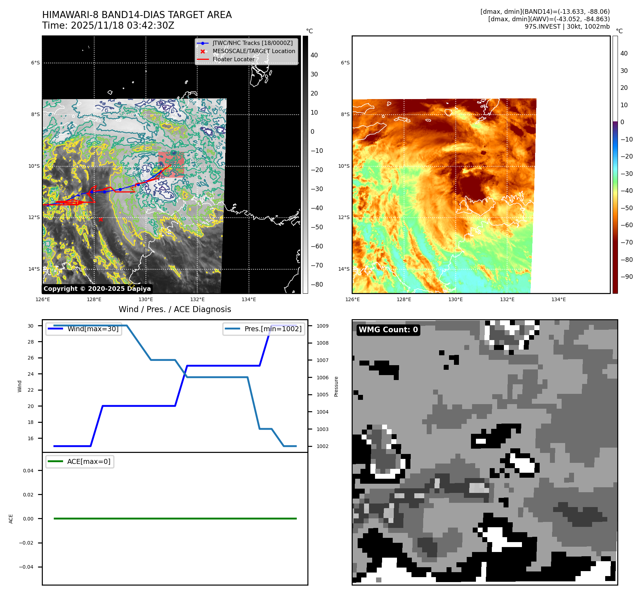Viewport: 642px width, 598px height.
Task: Click the BAND14 dmax dmin readout
Action: (545, 12)
